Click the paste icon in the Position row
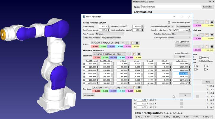Screen dimensions: 215x119 click(x=132, y=43)
